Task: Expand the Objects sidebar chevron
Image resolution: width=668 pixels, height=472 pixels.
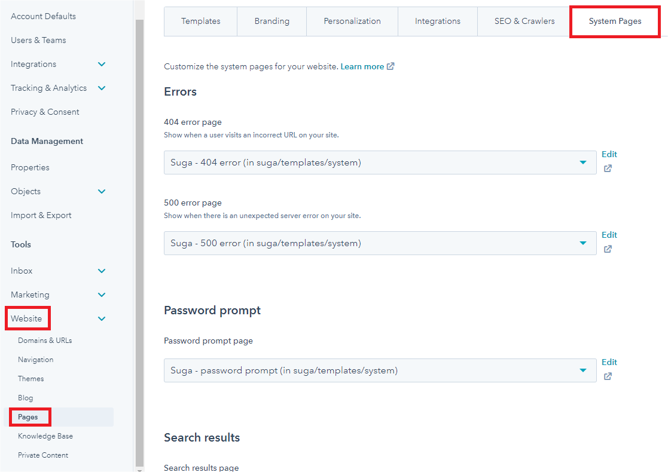Action: (102, 191)
